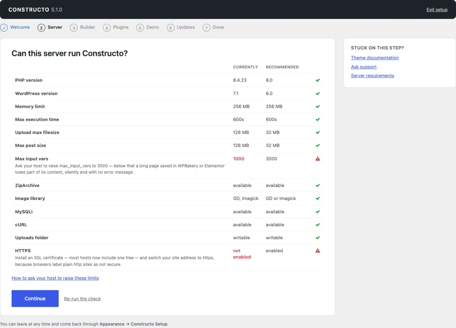Click the 'cURL' row label
456x328 pixels.
click(x=21, y=225)
